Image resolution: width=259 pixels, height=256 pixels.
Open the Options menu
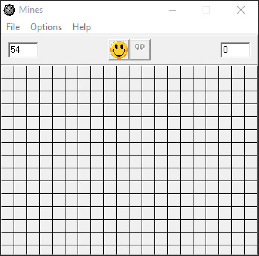tap(46, 27)
